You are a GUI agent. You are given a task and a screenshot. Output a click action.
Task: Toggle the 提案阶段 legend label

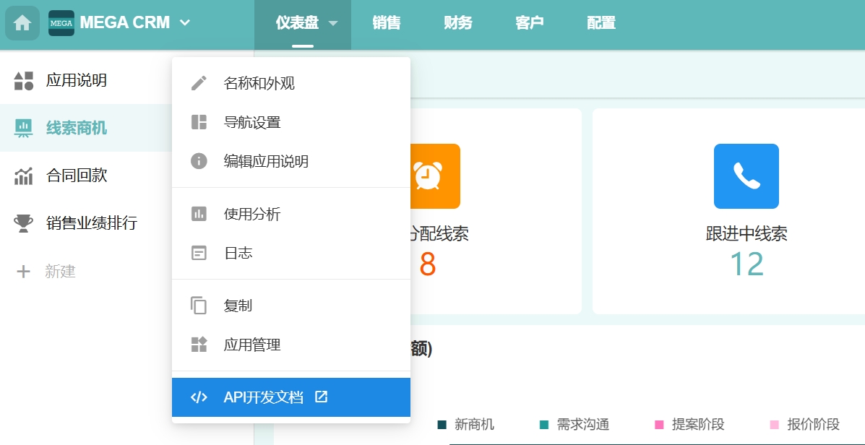click(x=698, y=425)
